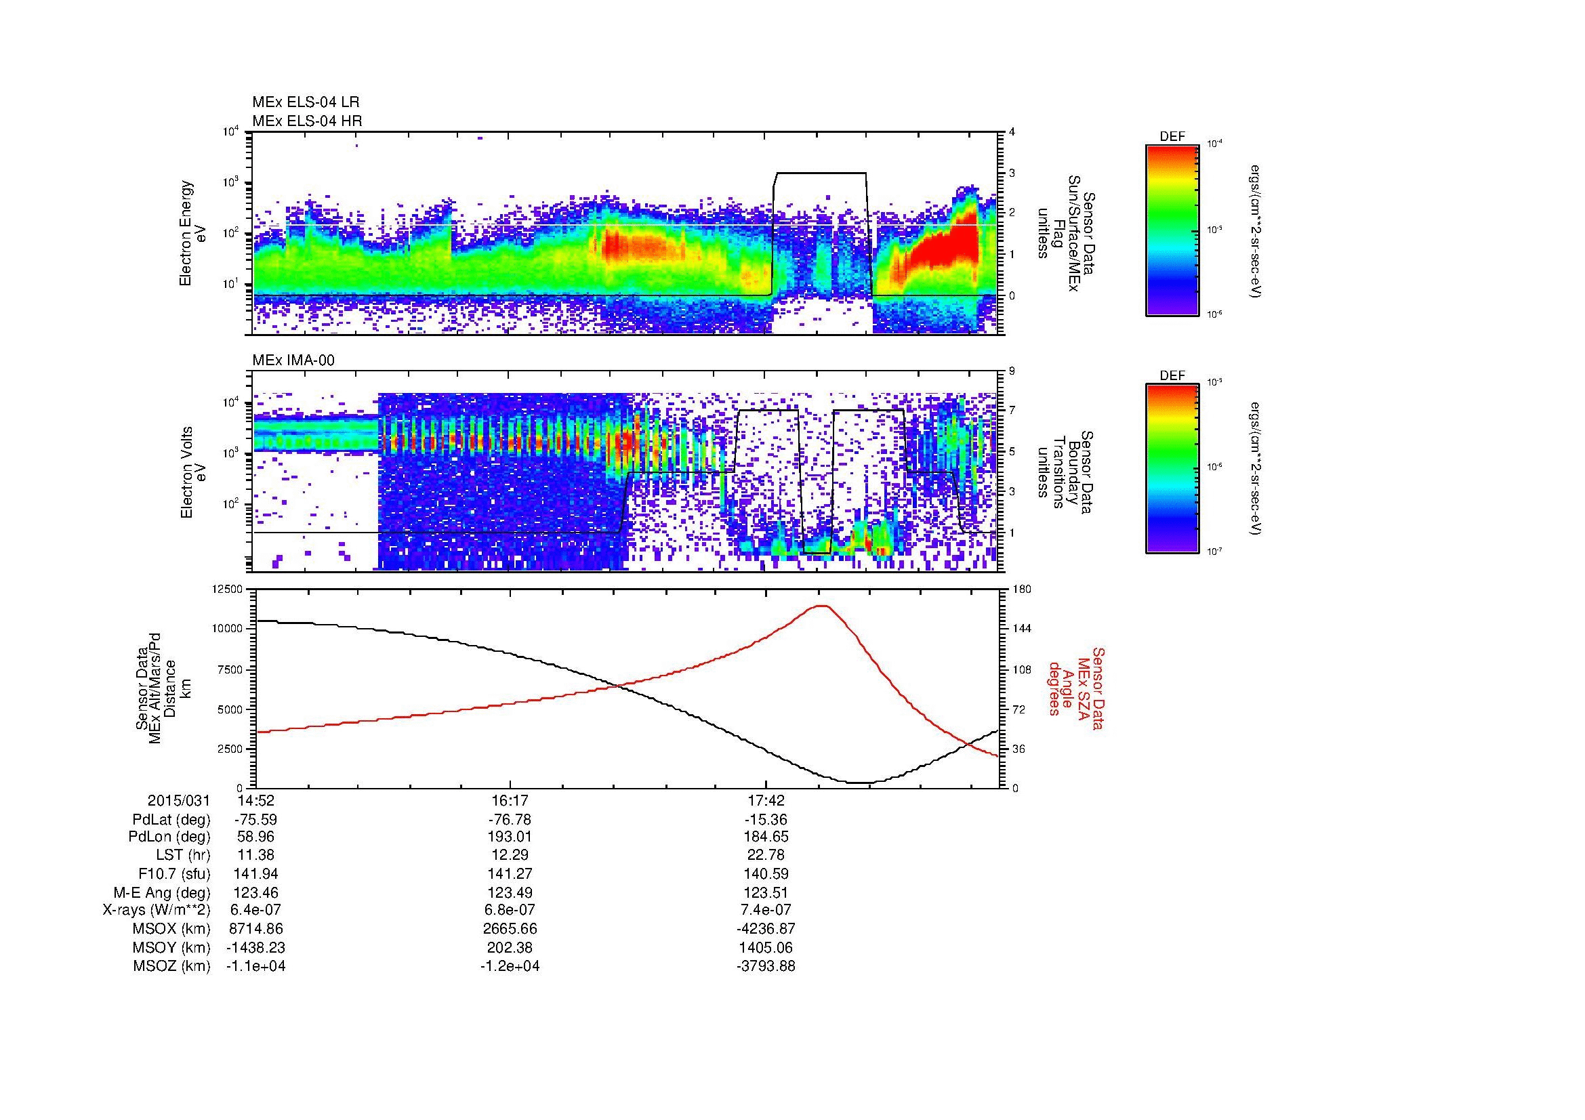Click the MSOZ value '-1.1e+04'
Image resolution: width=1585 pixels, height=1120 pixels.
pyautogui.click(x=255, y=966)
